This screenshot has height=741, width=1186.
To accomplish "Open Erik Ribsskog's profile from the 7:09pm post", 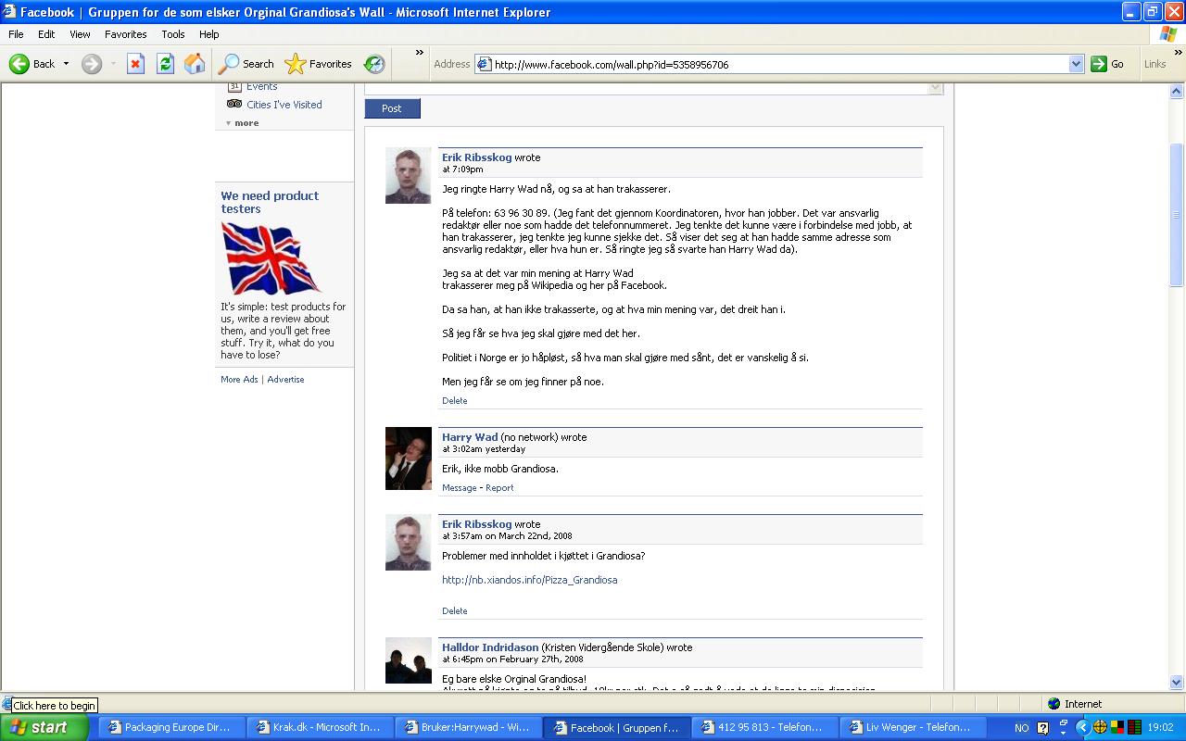I will coord(476,157).
